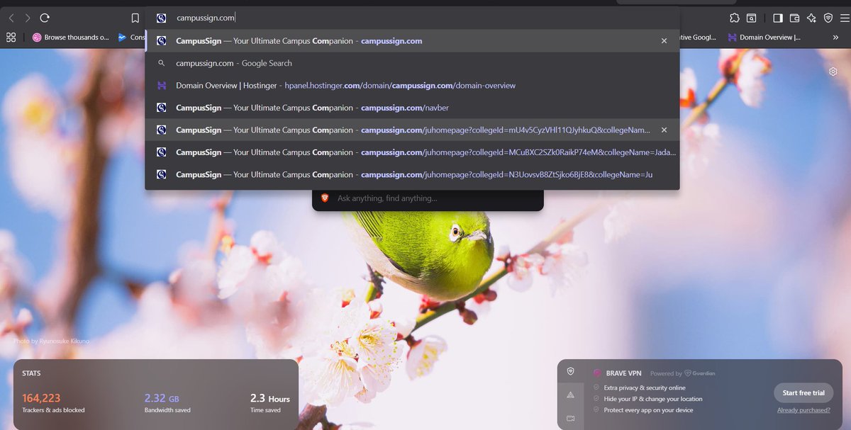Bookmark this page with the bookmark icon
Viewport: 851px width, 430px height.
click(135, 18)
